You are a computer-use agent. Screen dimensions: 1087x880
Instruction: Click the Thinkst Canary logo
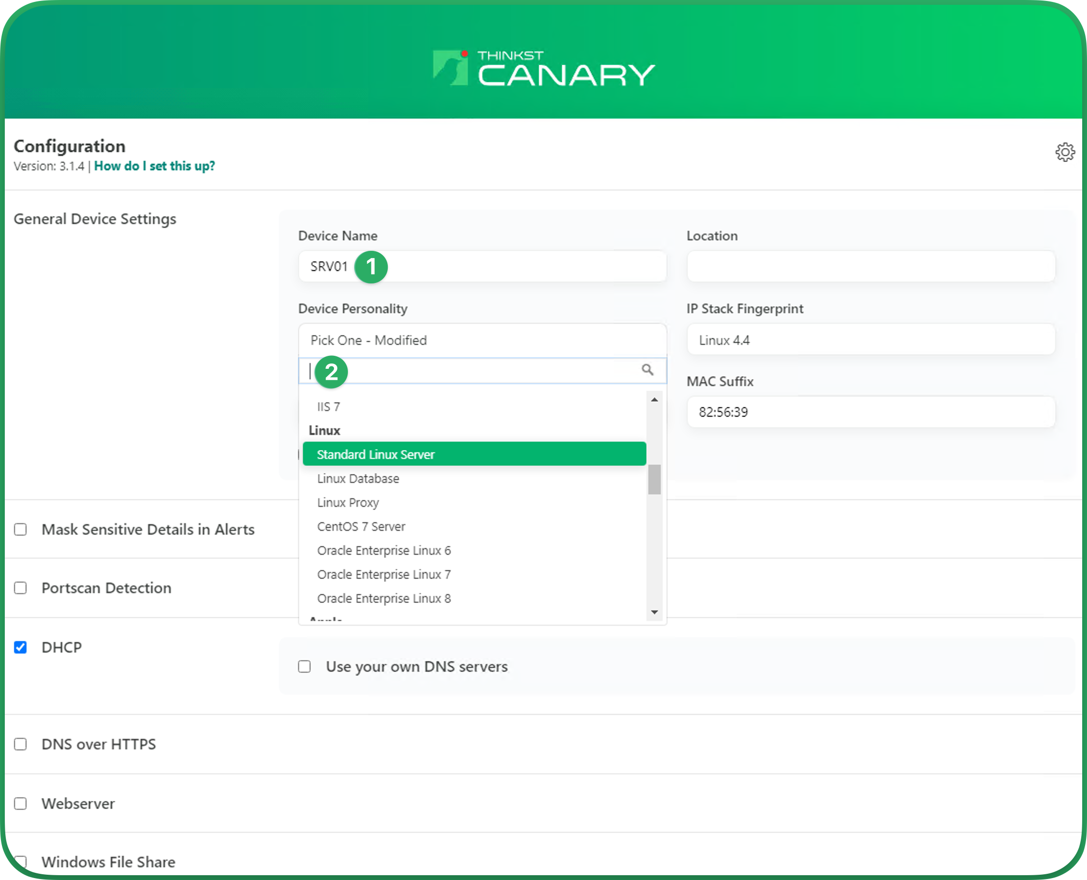(543, 69)
